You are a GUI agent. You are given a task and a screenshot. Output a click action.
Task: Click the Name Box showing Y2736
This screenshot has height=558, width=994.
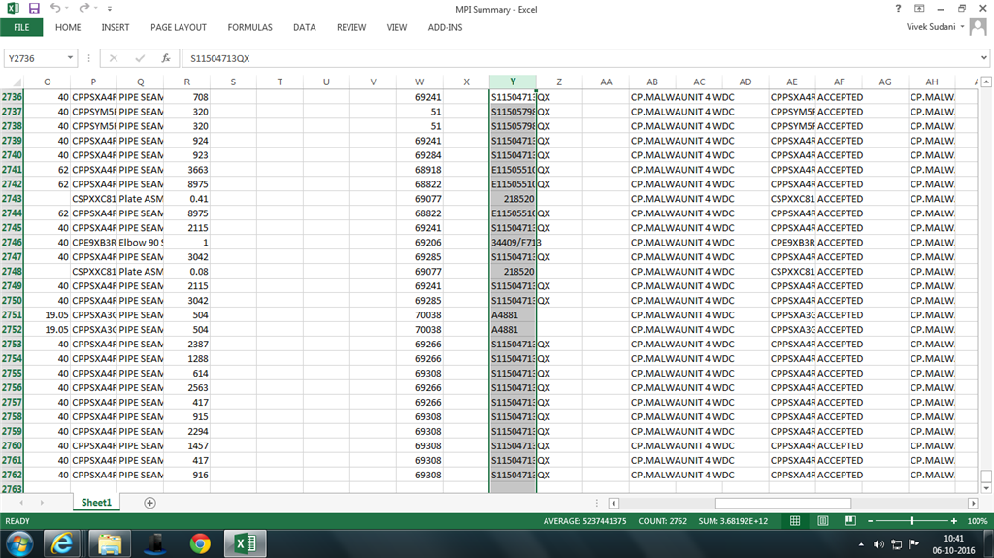35,58
